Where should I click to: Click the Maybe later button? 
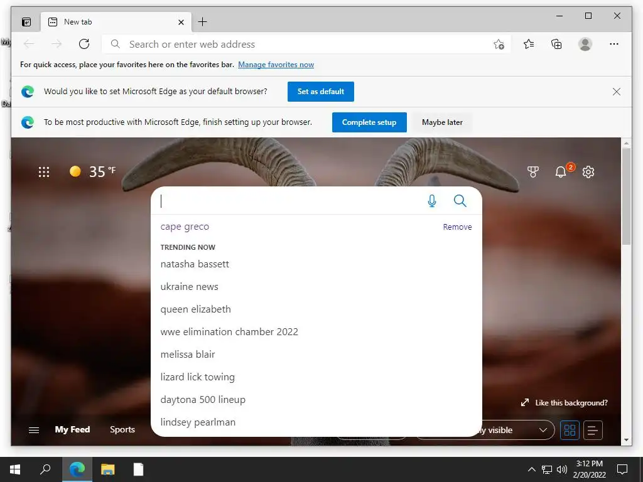pos(442,122)
